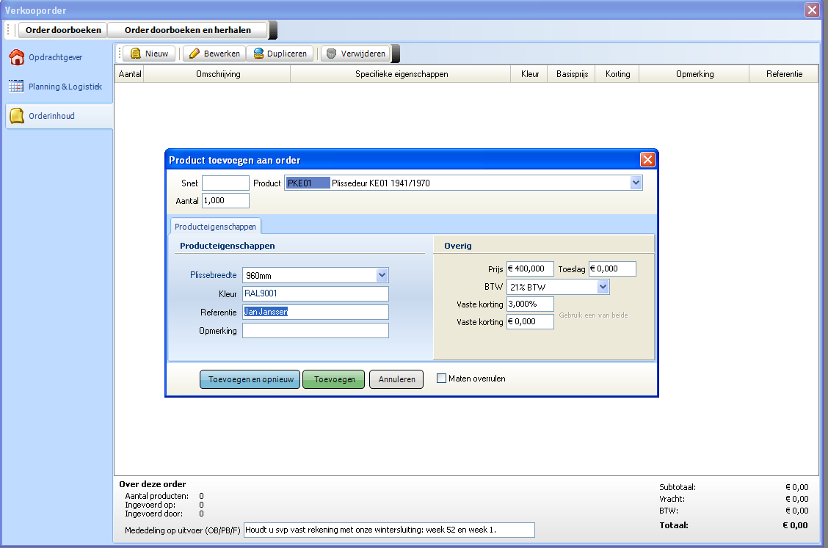Open the Plissebreedte dropdown
Viewport: 828px width, 548px height.
point(382,275)
